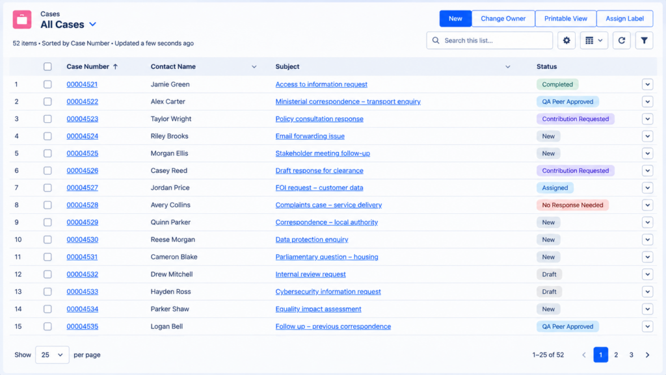Open the Cybersecurity information request link
This screenshot has height=375, width=666.
[328, 292]
